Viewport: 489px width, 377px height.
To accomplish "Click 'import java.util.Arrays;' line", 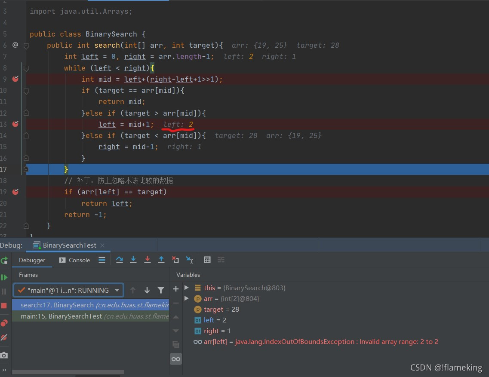I will pyautogui.click(x=81, y=12).
